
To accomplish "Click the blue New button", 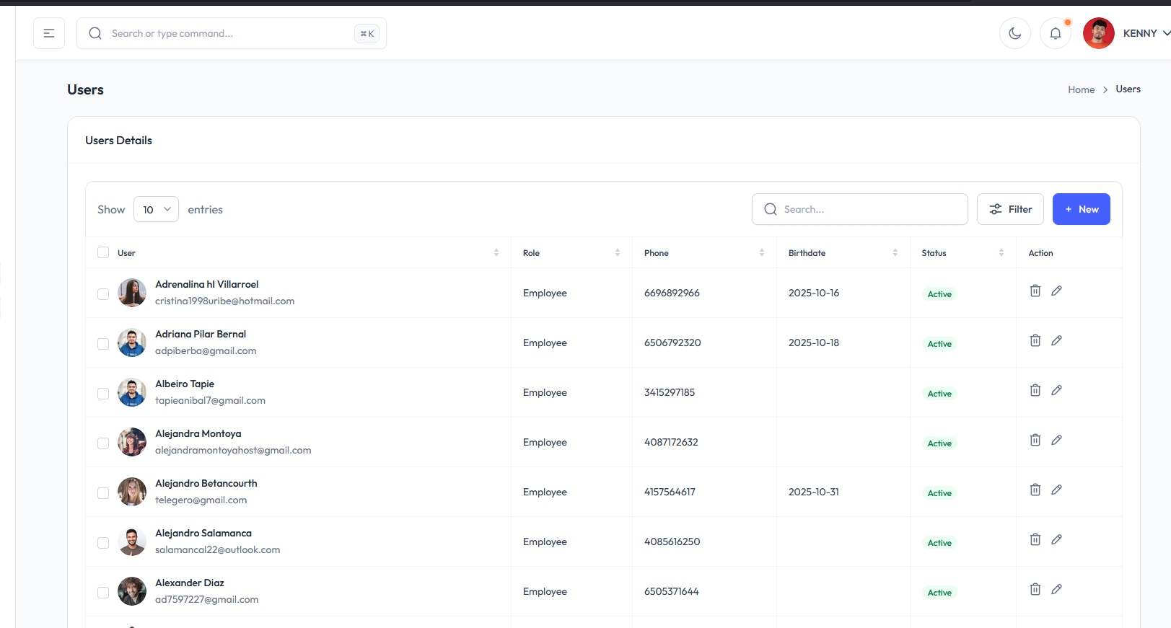I will 1081,209.
